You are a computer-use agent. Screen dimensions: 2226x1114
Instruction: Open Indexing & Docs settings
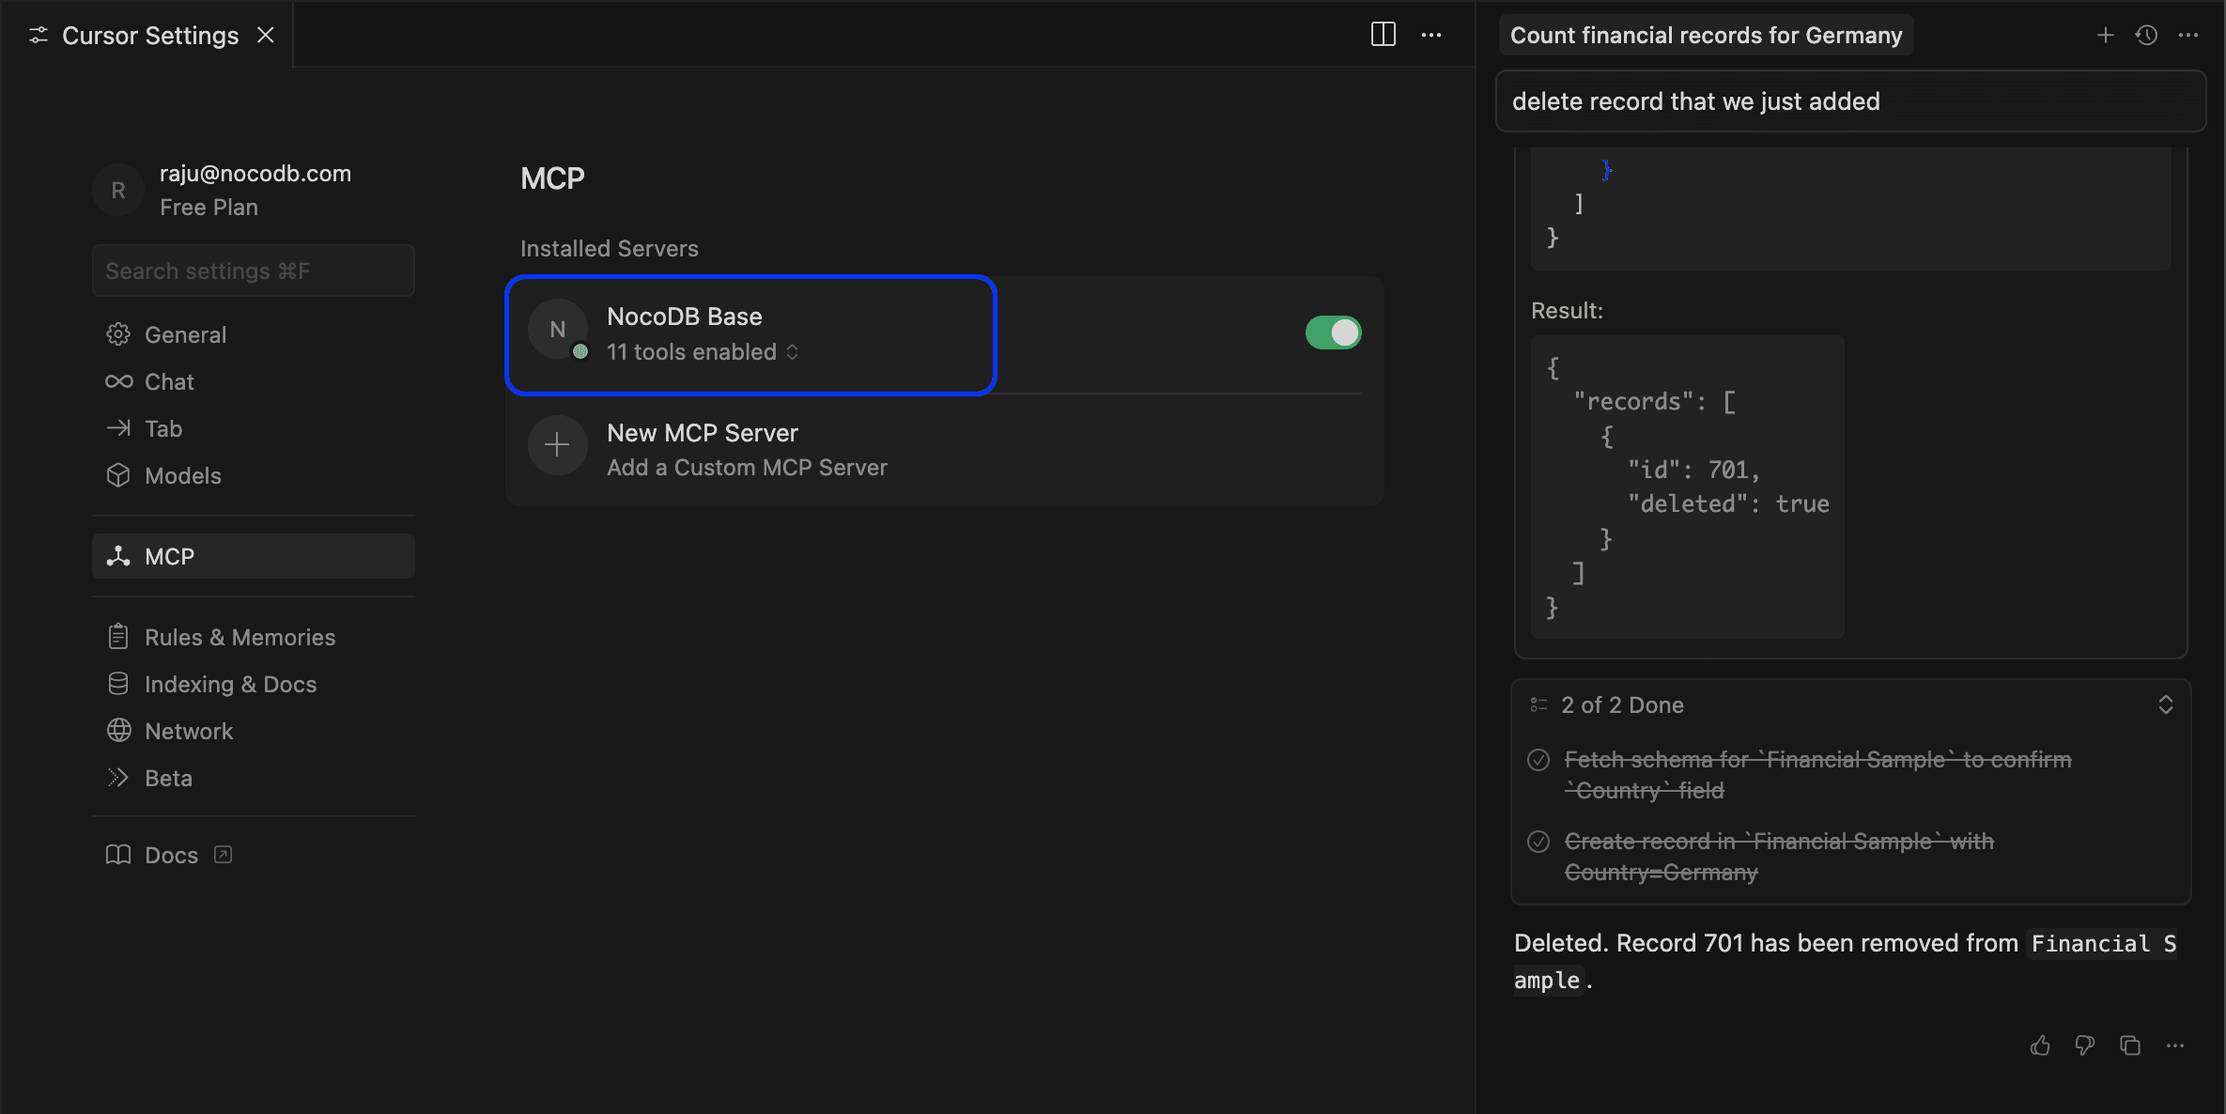pos(230,684)
